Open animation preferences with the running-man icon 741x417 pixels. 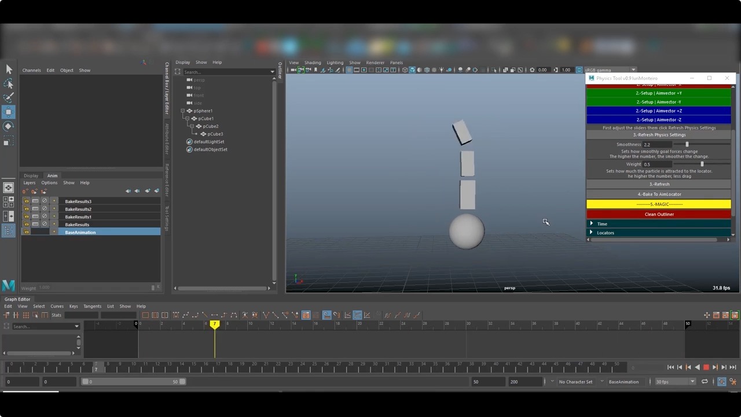[733, 382]
